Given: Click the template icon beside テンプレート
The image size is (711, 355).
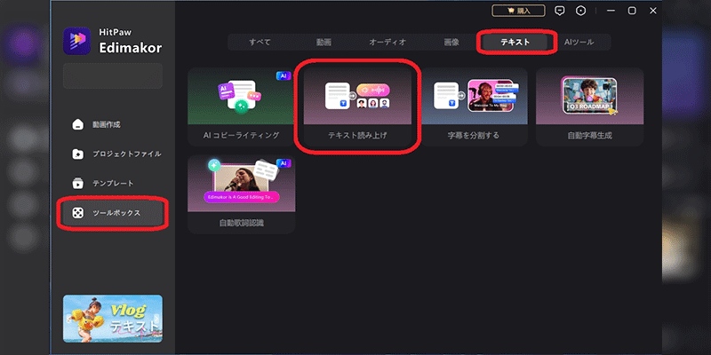Looking at the screenshot, I should click(78, 184).
